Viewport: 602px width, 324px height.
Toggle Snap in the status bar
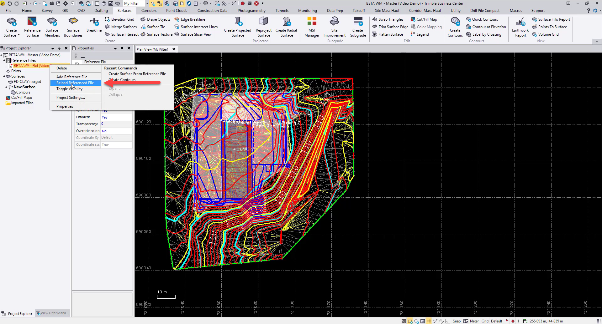click(x=457, y=321)
